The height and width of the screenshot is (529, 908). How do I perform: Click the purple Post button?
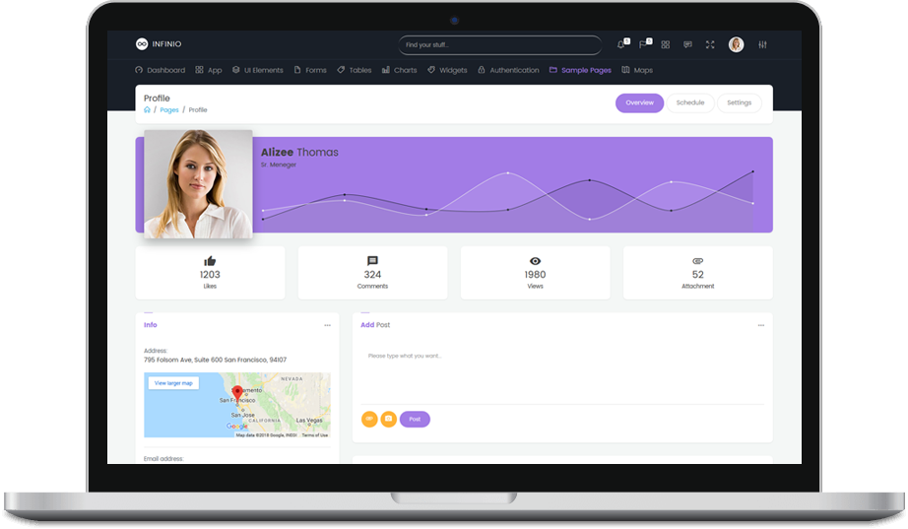(x=415, y=419)
